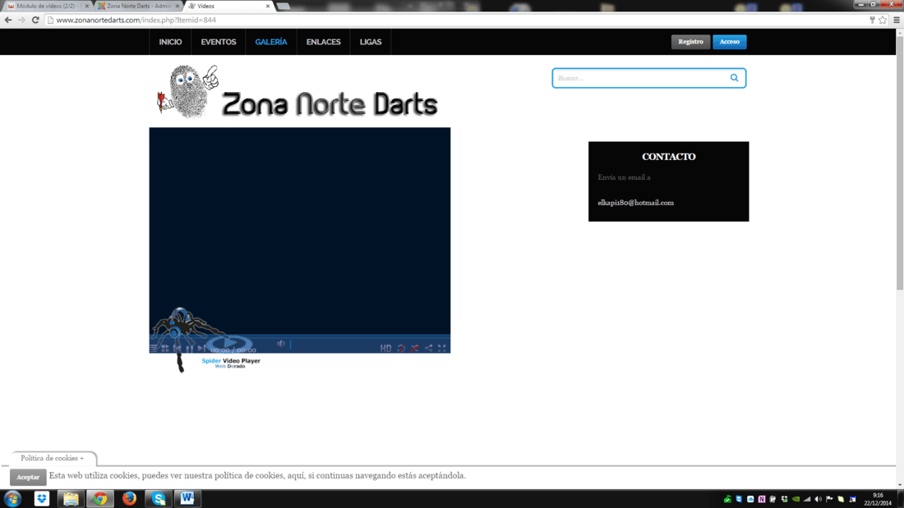
Task: Click the saved-password key icon in address bar
Action: pyautogui.click(x=872, y=20)
